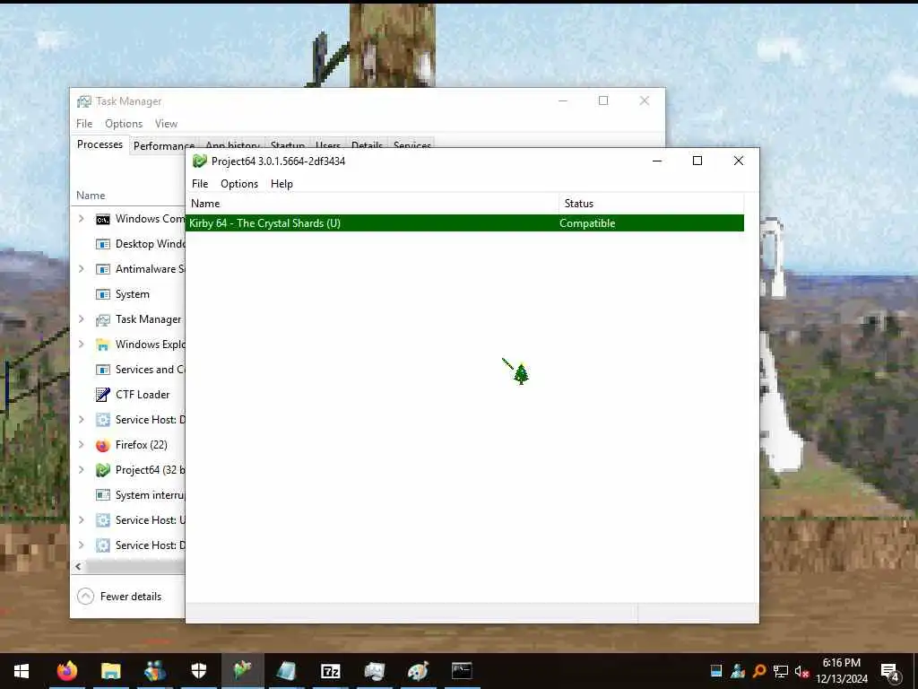Expand the Antimalware Service row
918x689 pixels.
pyautogui.click(x=82, y=269)
